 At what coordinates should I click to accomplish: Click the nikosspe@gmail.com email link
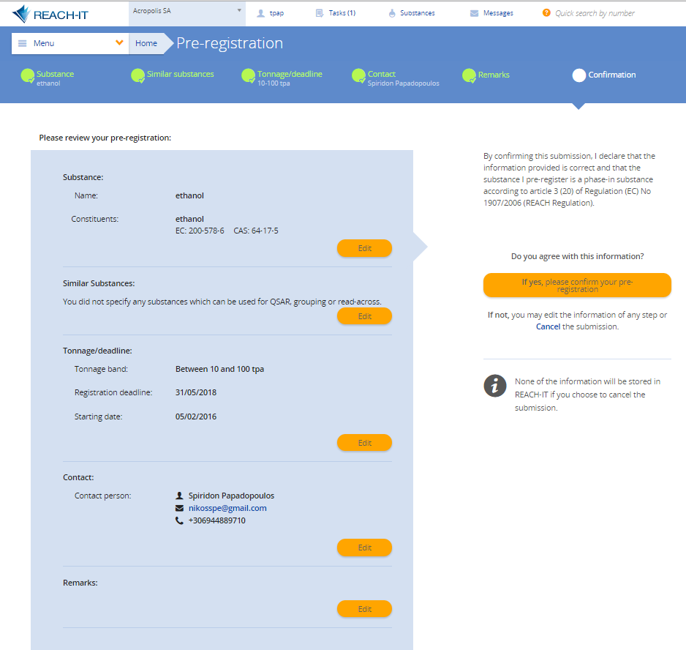click(227, 508)
